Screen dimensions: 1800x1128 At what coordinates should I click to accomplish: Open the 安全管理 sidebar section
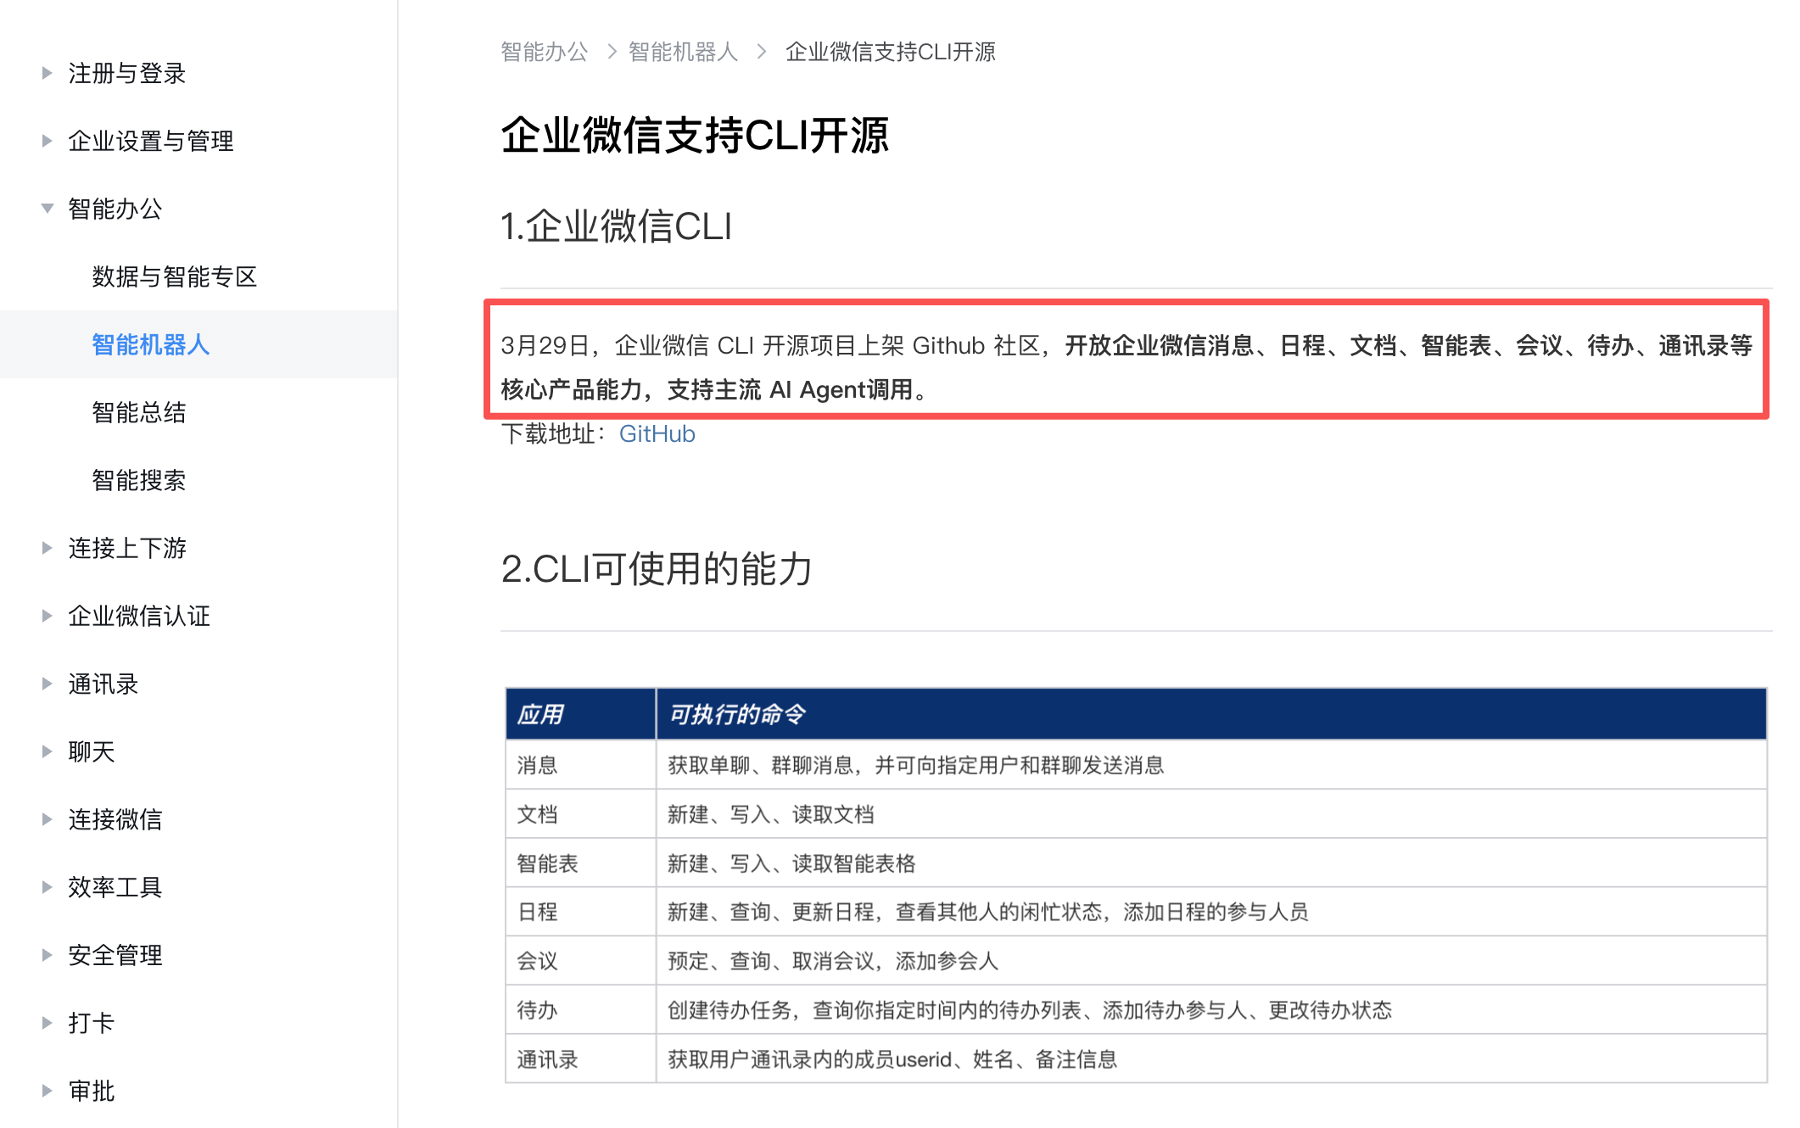click(x=115, y=955)
